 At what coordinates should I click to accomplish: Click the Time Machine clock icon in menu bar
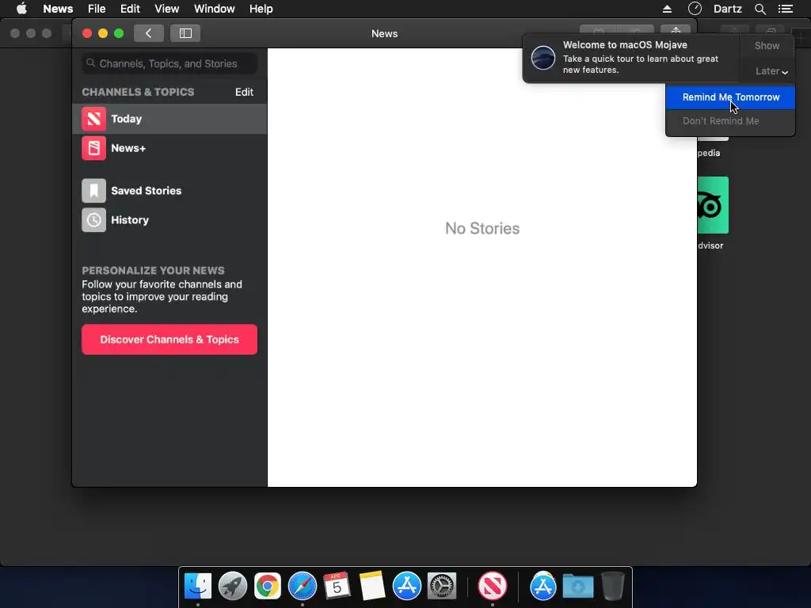[x=695, y=9]
